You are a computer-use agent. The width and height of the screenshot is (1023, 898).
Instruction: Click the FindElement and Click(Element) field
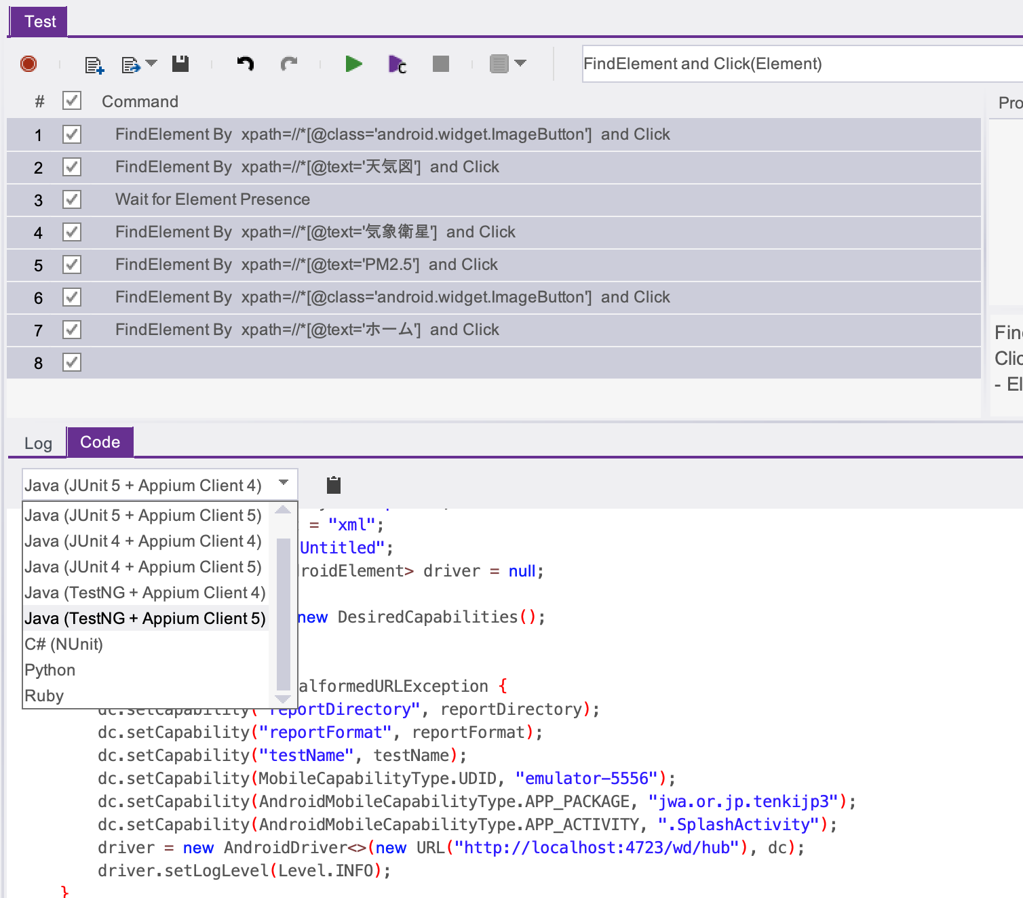pos(803,64)
